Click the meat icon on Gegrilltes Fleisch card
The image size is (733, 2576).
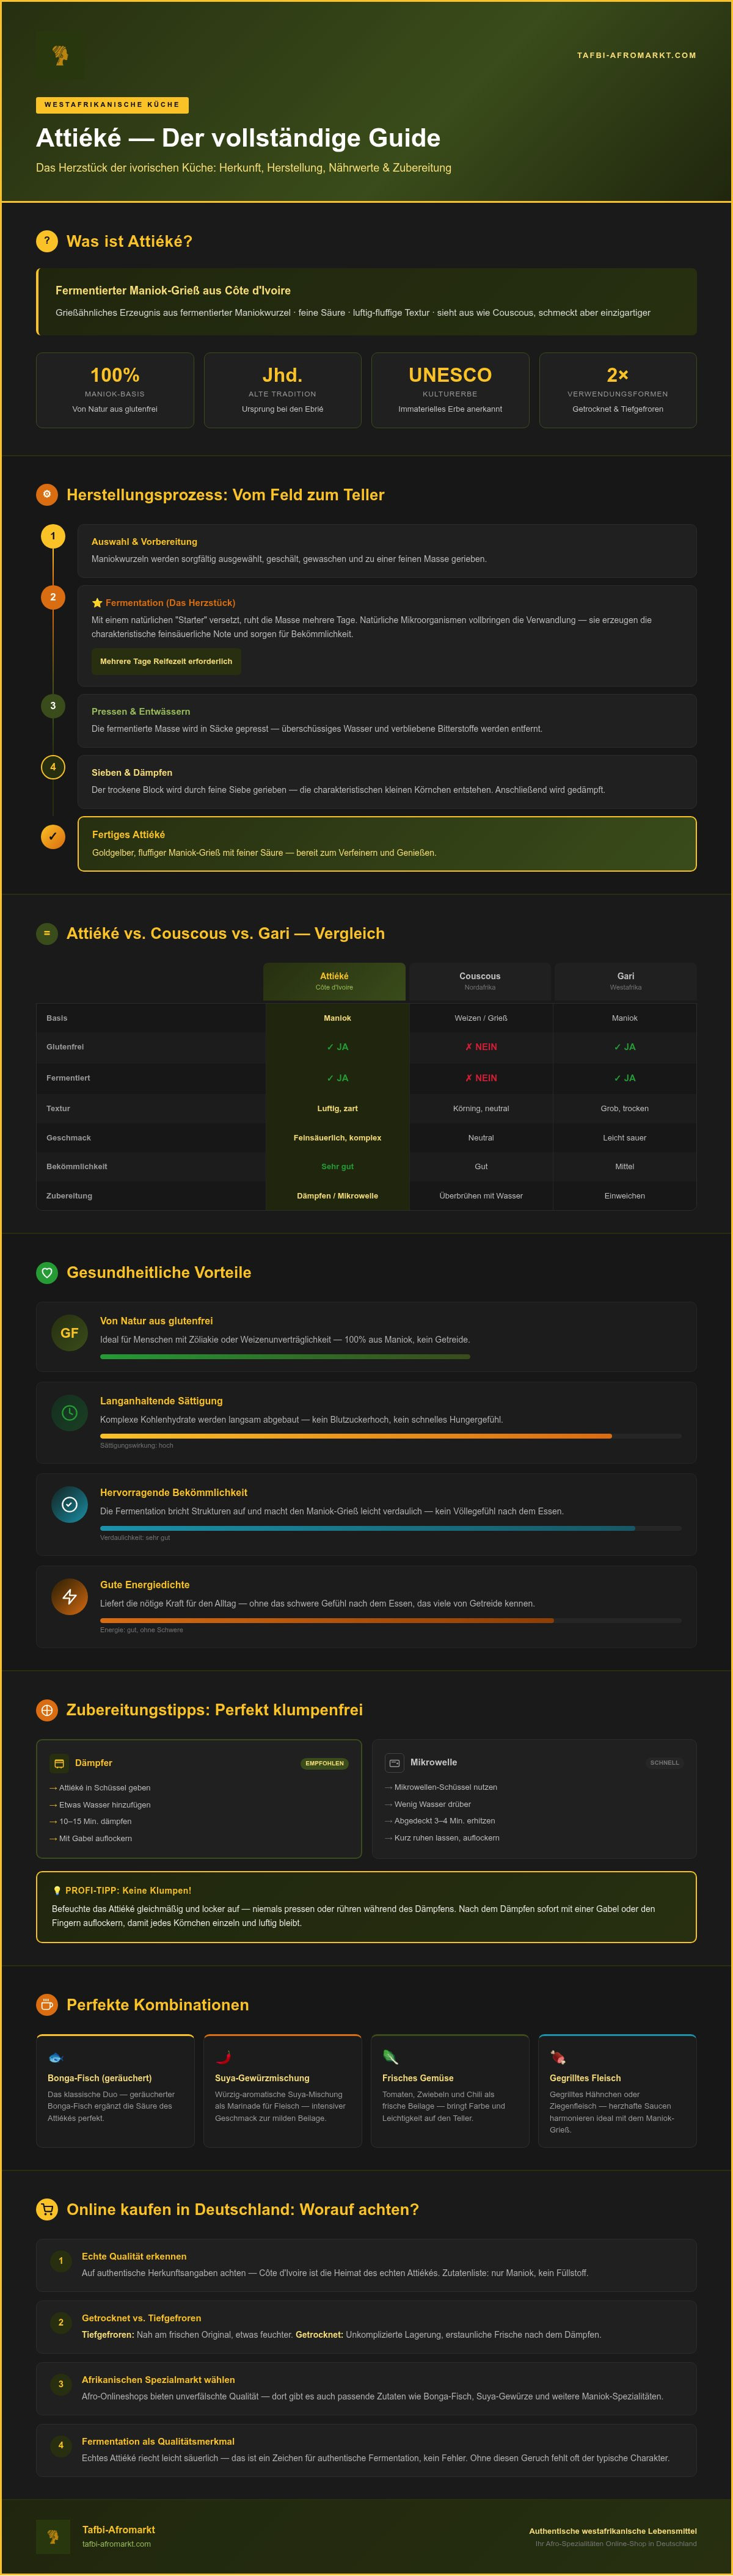coord(558,2058)
